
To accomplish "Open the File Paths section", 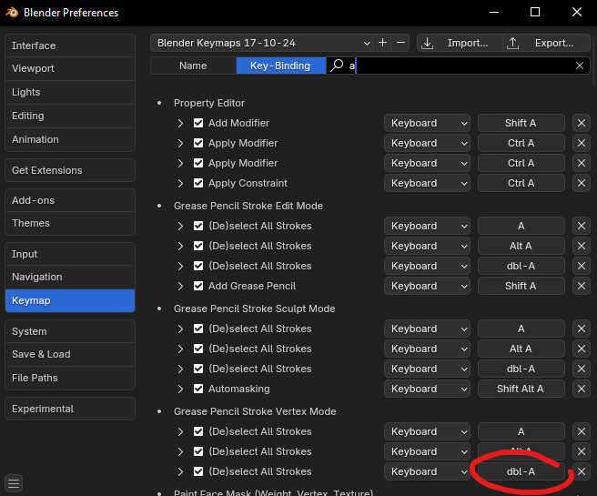I will [x=70, y=378].
